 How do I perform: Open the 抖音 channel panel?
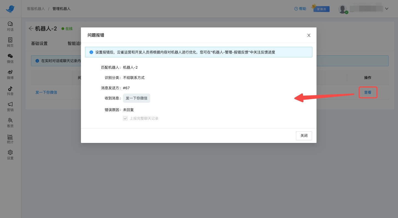[x=10, y=91]
